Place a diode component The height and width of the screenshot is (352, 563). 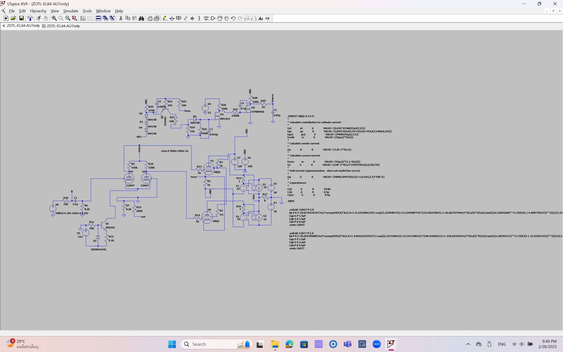pyautogui.click(x=206, y=18)
